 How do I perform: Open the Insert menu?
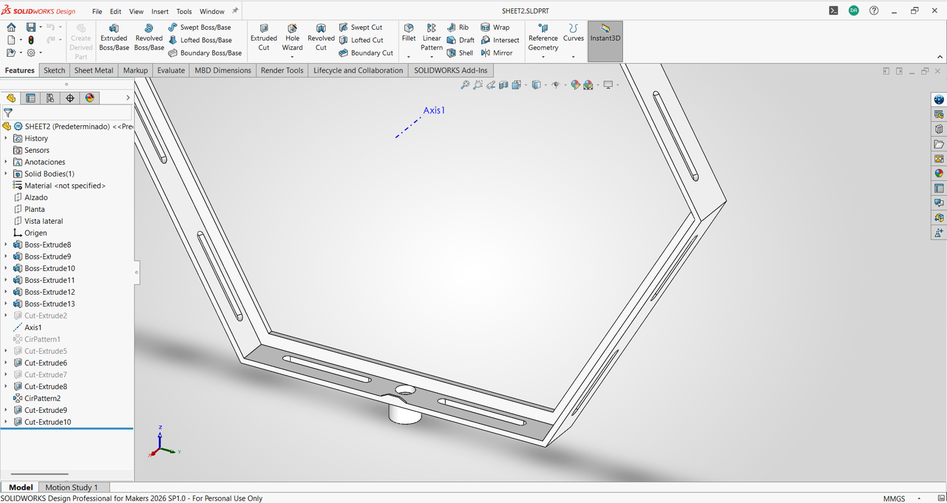159,11
